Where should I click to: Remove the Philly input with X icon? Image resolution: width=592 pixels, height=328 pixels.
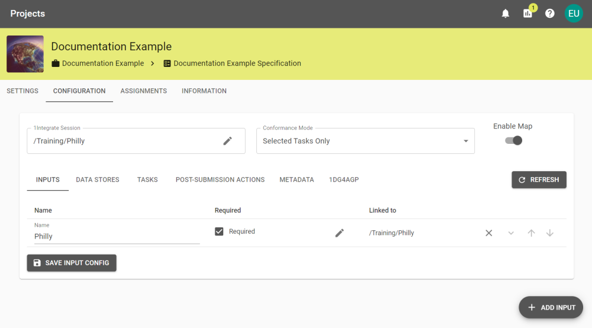point(488,233)
